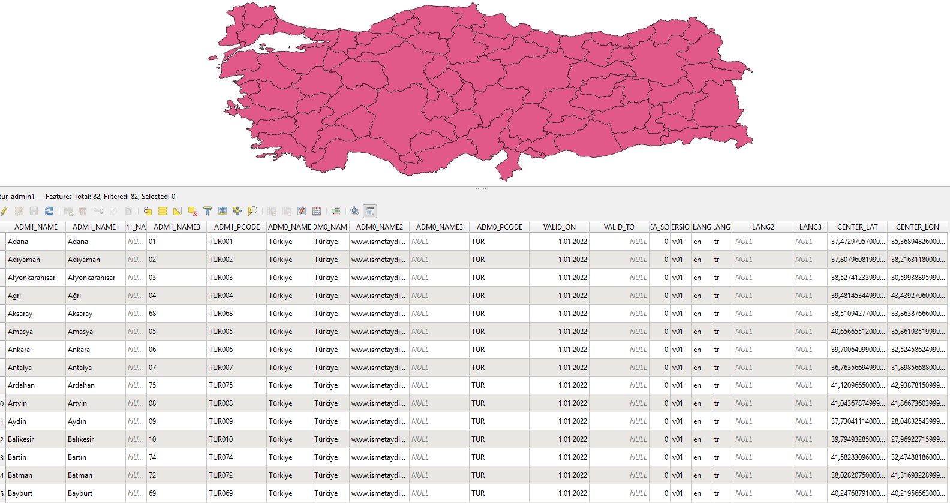Screen dimensions: 950x503
Task: Toggle Dock attribute table button
Action: (370, 211)
